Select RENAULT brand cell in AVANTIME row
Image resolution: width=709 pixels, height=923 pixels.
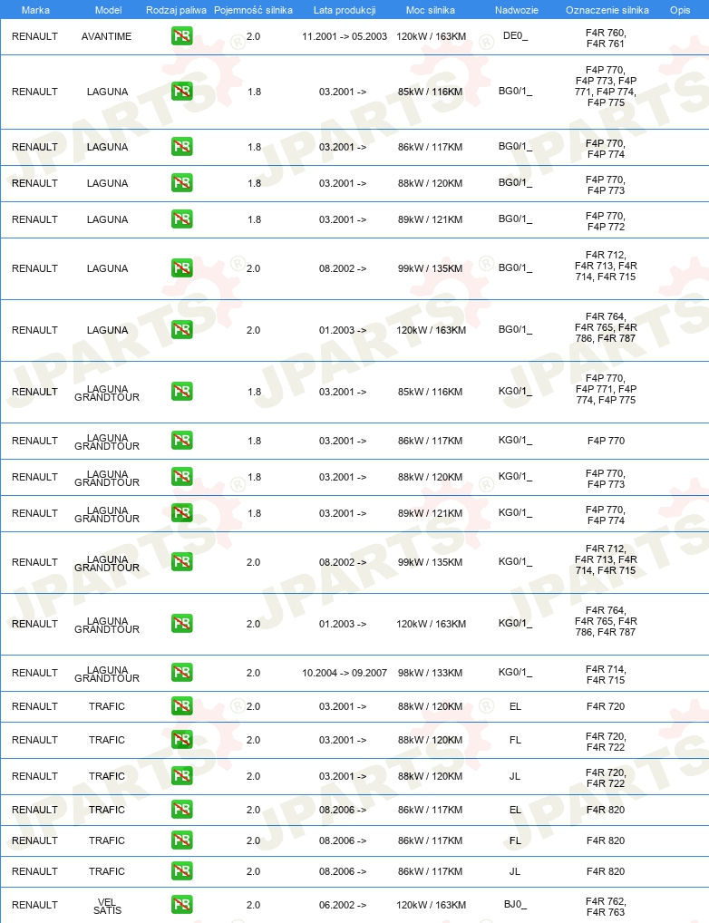34,36
